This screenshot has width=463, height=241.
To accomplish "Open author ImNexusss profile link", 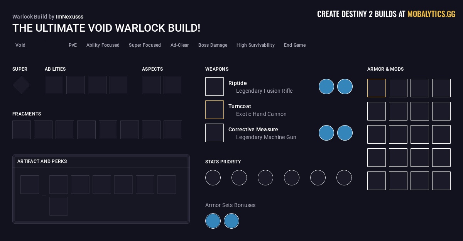I will pos(69,17).
